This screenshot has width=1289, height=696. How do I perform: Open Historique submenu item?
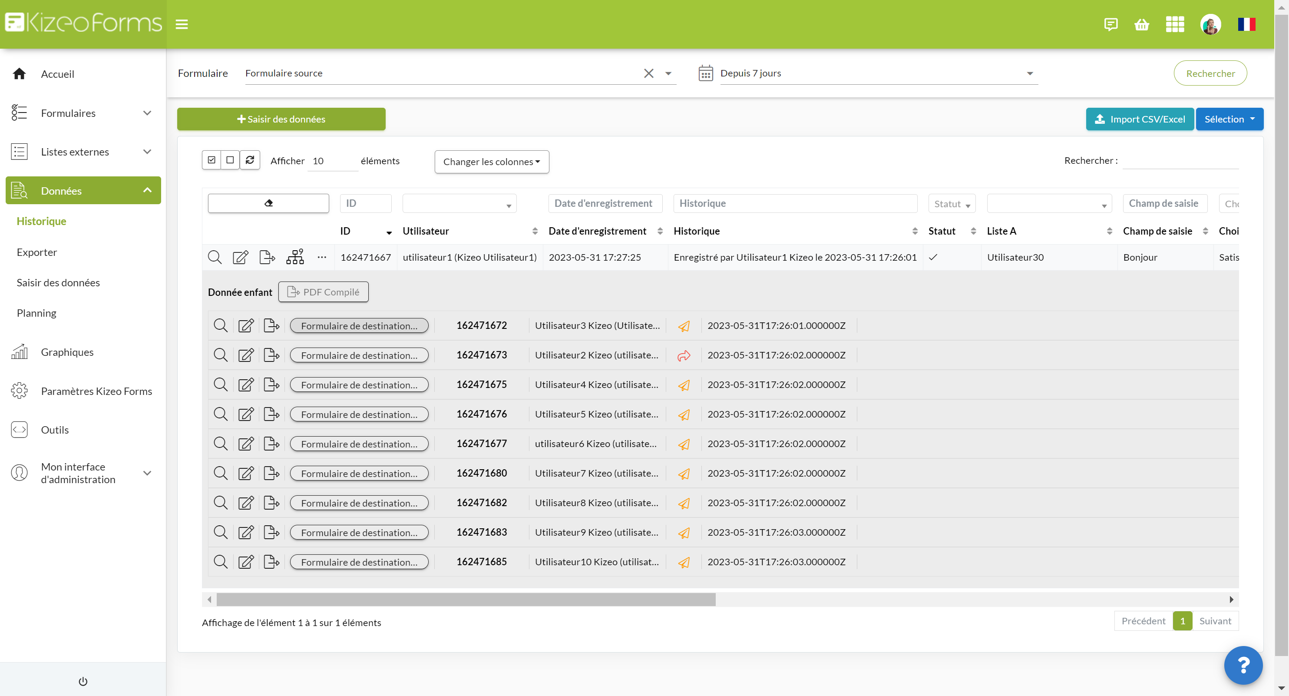[x=41, y=221]
